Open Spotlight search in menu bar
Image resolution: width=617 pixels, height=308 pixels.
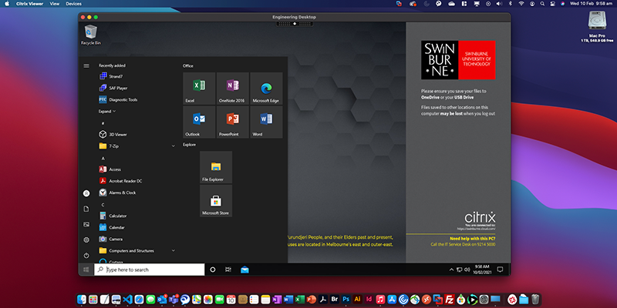(x=542, y=4)
